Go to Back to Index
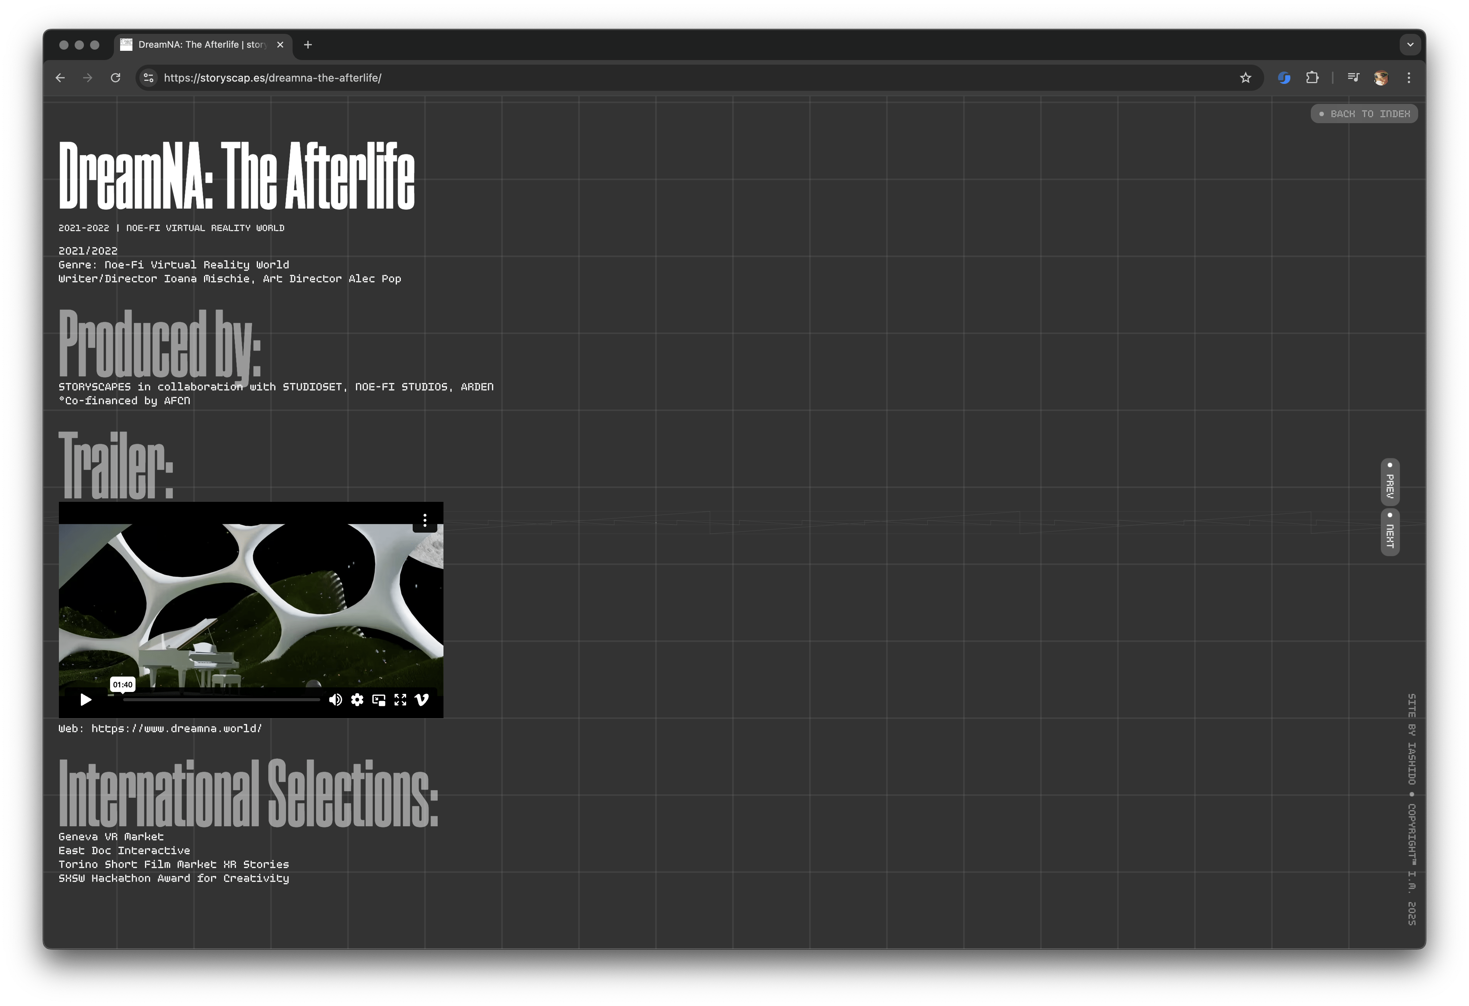This screenshot has width=1469, height=1006. [x=1364, y=114]
